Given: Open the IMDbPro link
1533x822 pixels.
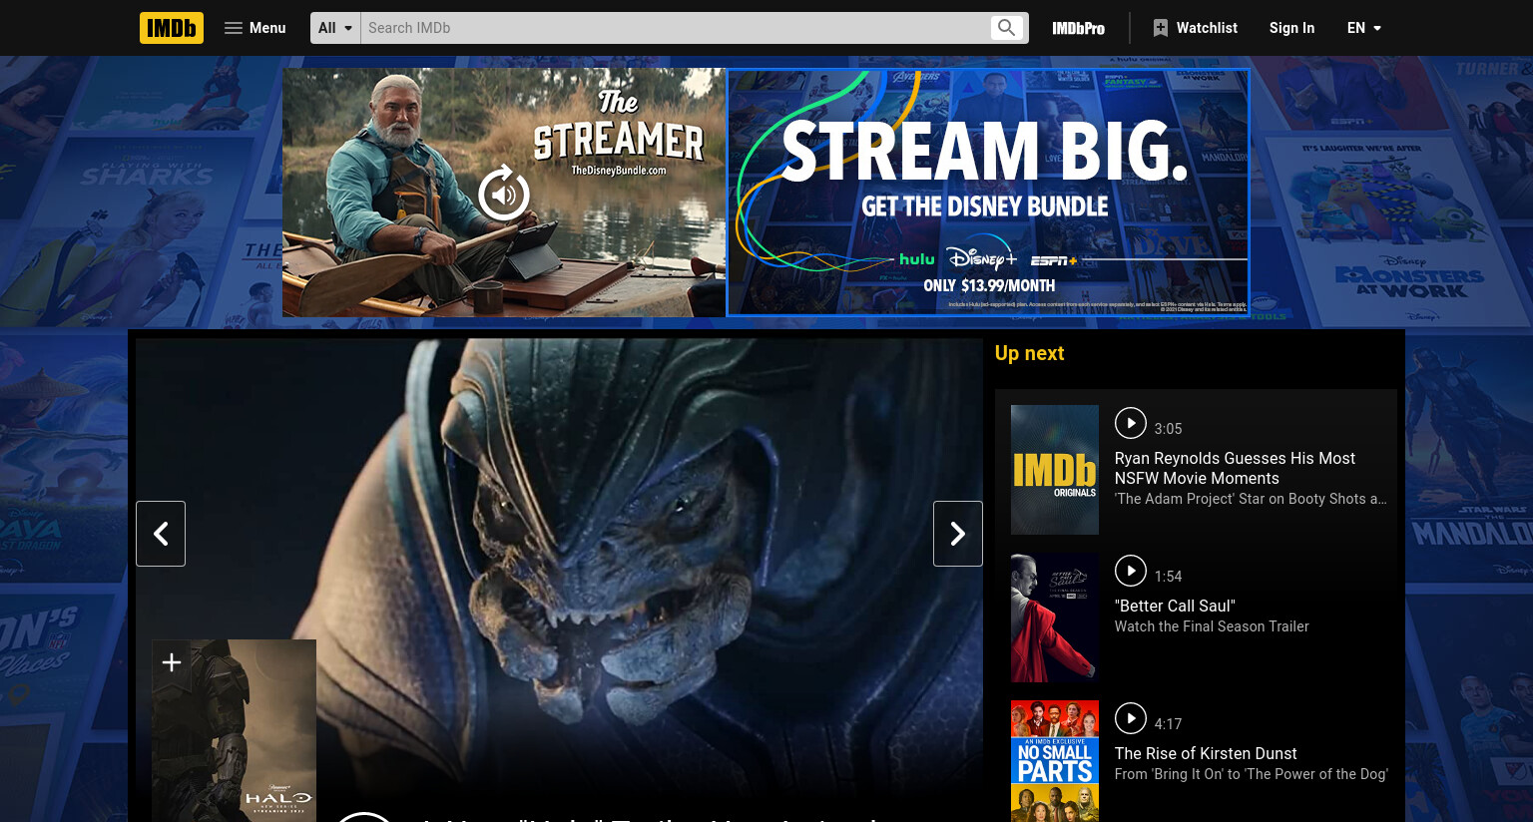Looking at the screenshot, I should coord(1078,28).
